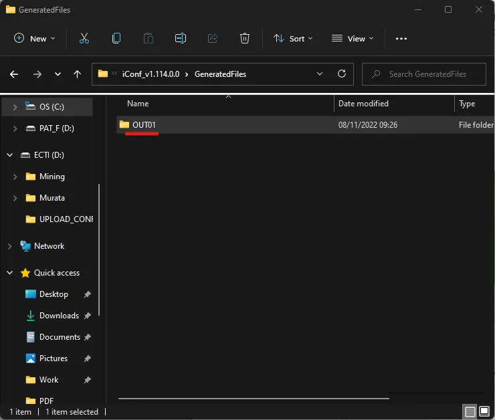495x420 pixels.
Task: Go forward with the arrow button
Action: tap(37, 74)
